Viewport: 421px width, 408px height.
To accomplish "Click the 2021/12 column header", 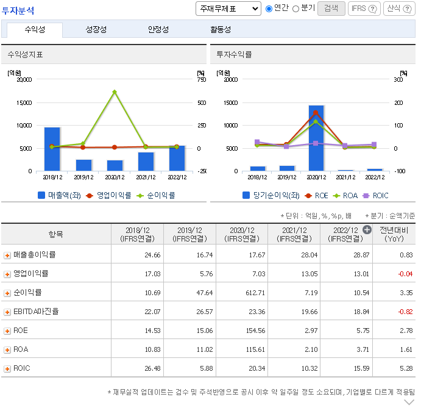I will click(x=294, y=234).
